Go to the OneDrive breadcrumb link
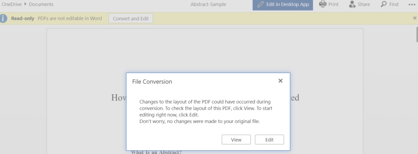Screen dimensions: 418x154 point(12,4)
